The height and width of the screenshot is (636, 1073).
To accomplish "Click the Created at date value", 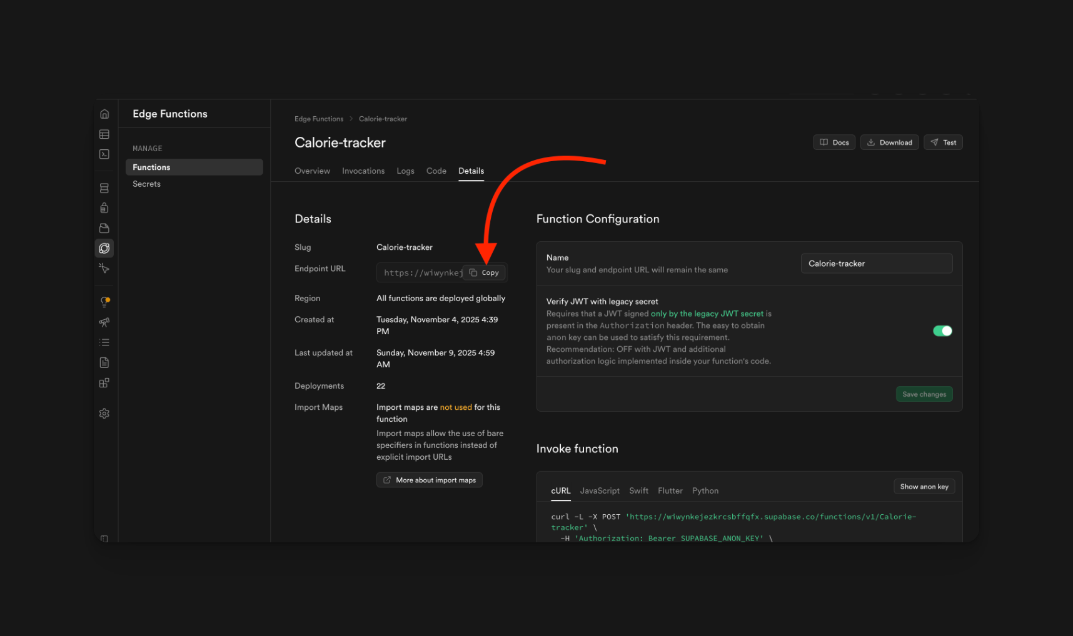I will pyautogui.click(x=437, y=325).
